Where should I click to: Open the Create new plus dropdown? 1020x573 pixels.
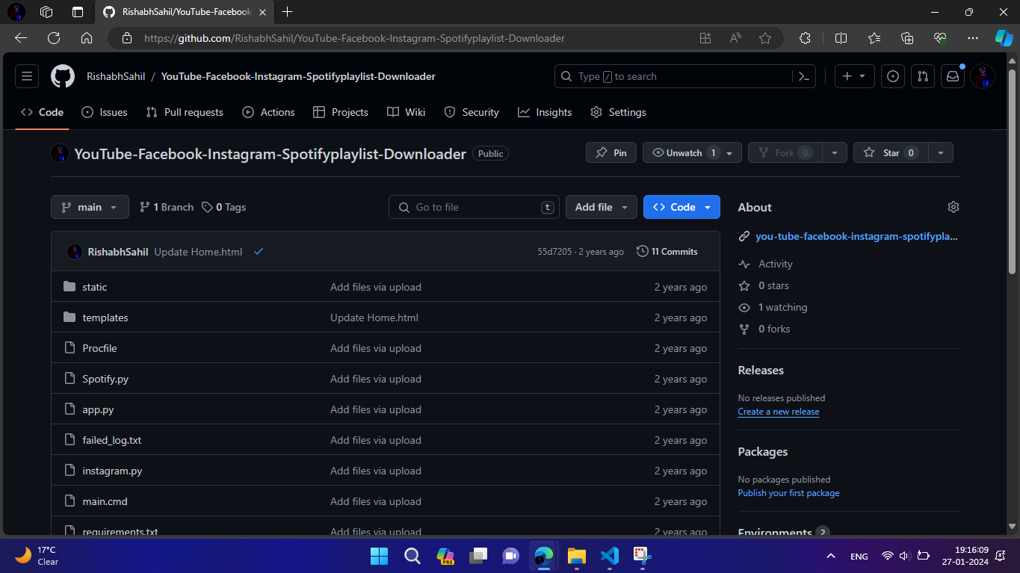[854, 76]
